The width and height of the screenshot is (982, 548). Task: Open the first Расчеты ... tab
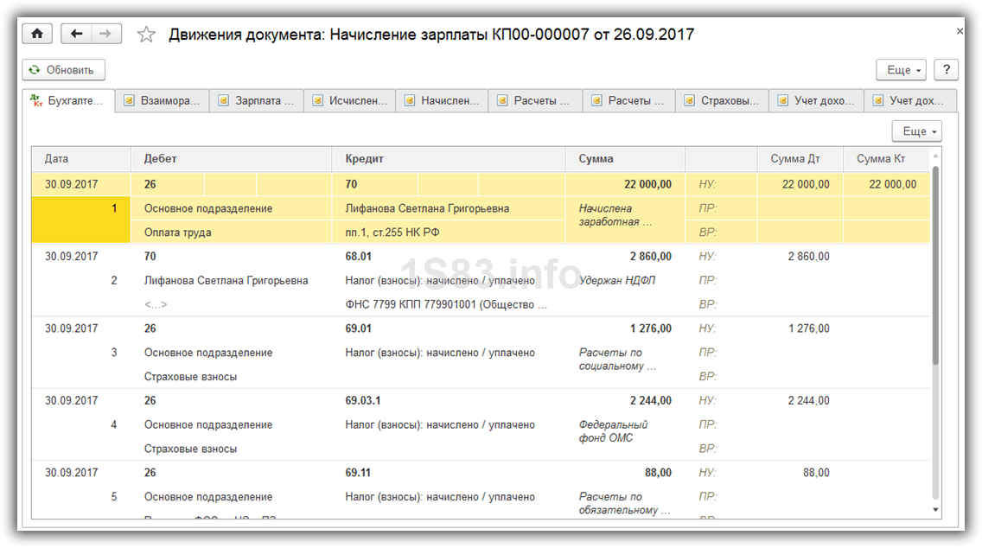[x=535, y=101]
